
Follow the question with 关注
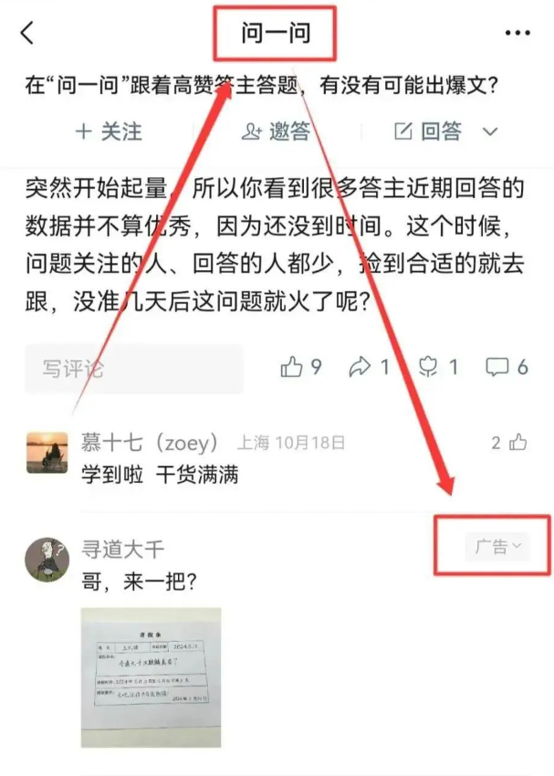tap(109, 132)
